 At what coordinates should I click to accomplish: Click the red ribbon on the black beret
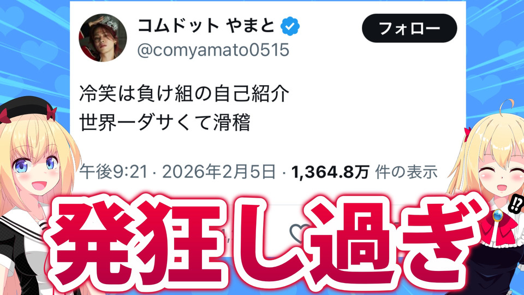pos(51,113)
